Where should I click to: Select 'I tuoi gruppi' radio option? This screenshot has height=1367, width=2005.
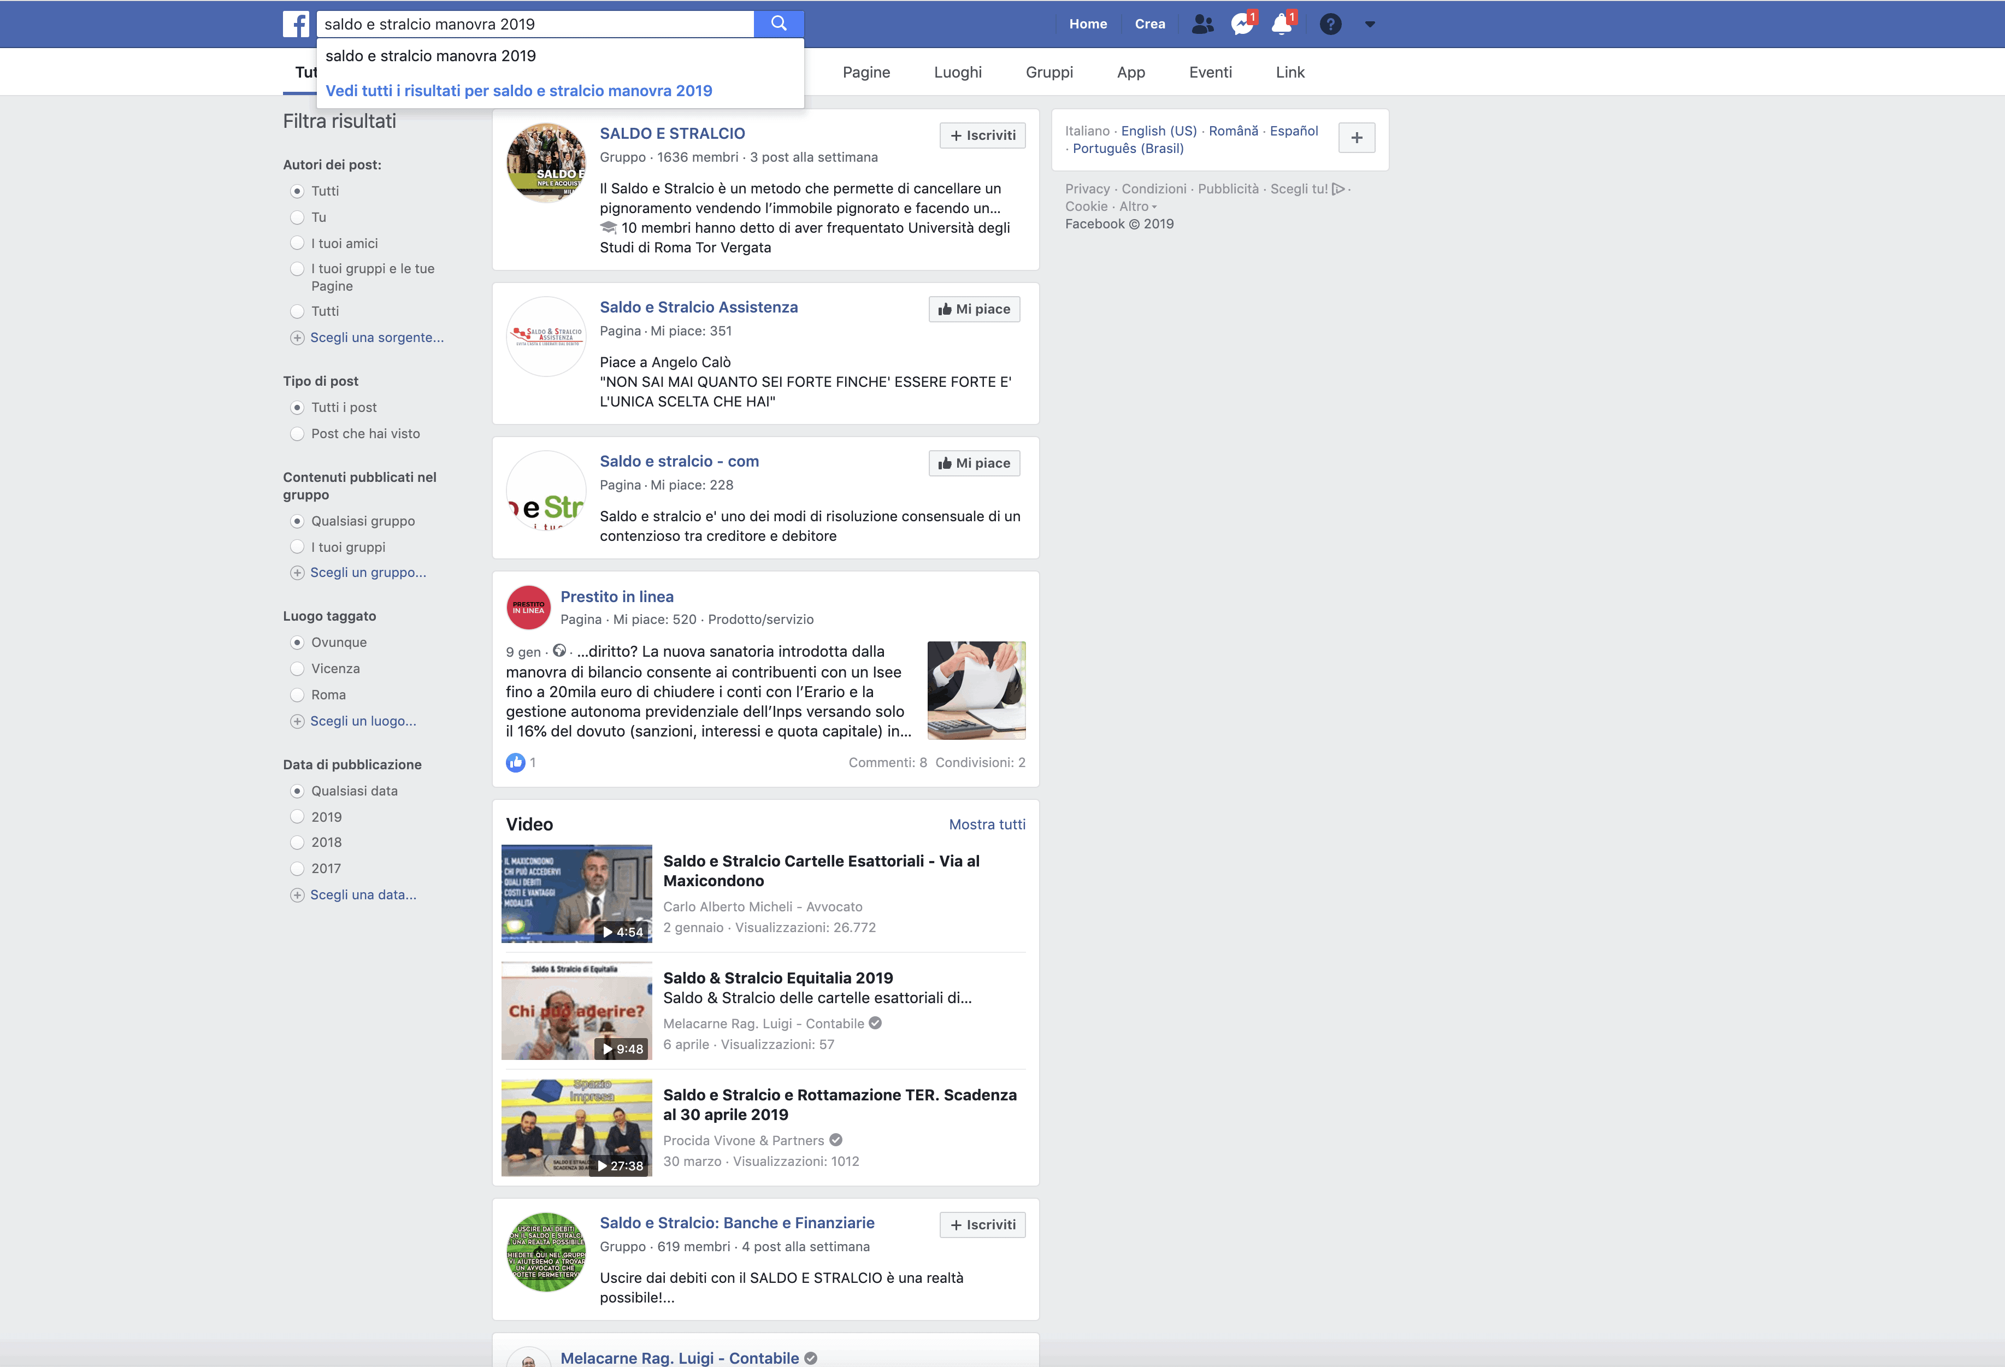[297, 547]
